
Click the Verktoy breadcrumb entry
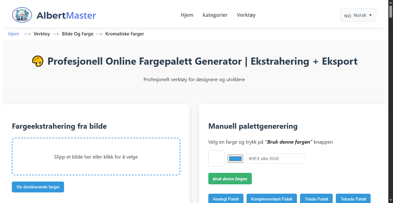coord(42,34)
